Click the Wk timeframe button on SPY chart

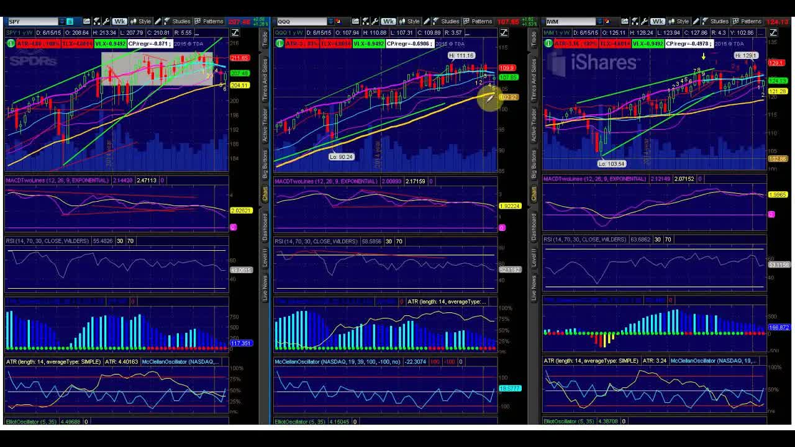pos(120,21)
